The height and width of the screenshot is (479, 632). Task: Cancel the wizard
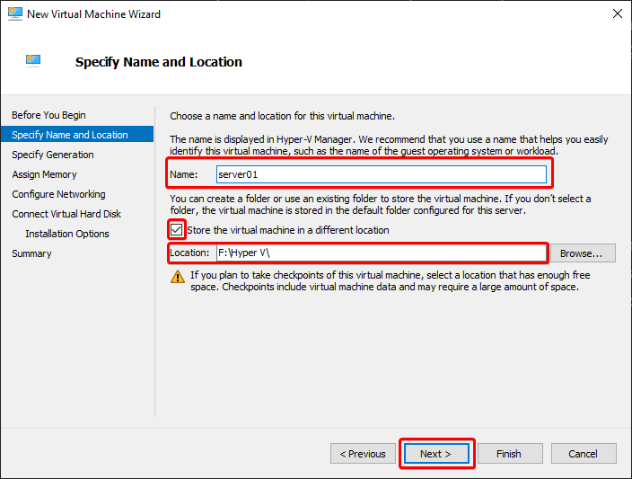pyautogui.click(x=584, y=454)
